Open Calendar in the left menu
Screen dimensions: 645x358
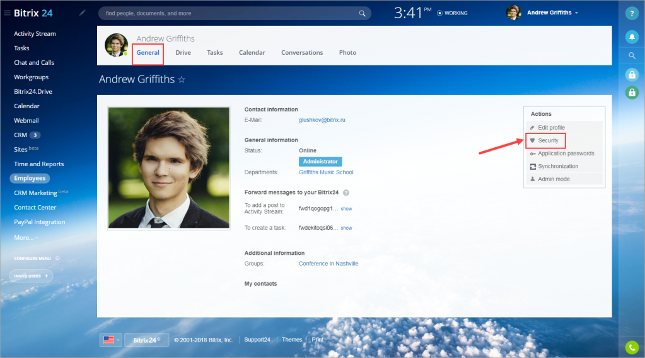pyautogui.click(x=26, y=106)
